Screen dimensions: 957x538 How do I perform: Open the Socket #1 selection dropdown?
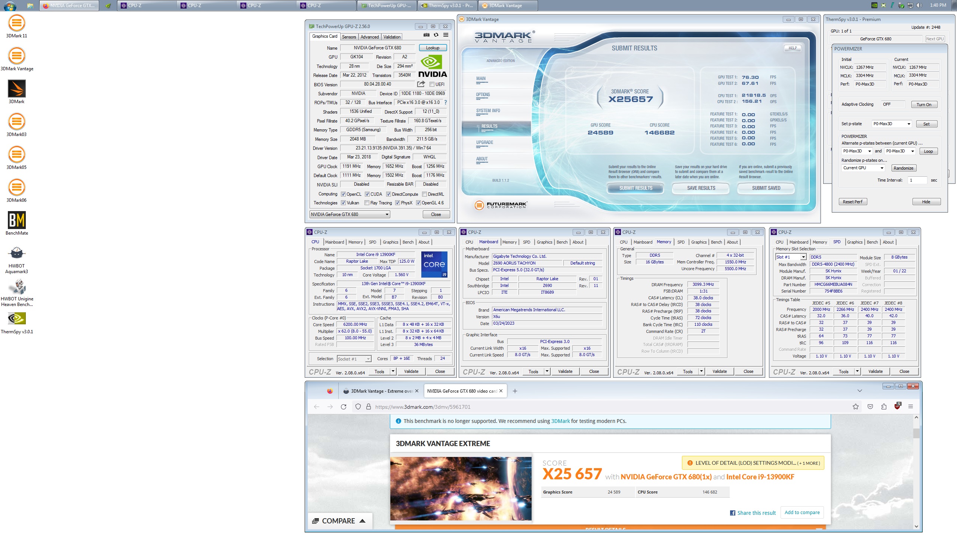354,359
